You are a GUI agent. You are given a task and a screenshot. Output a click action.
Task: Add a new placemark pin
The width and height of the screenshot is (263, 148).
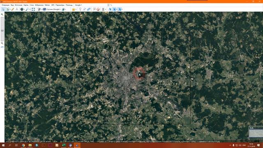click(81, 9)
